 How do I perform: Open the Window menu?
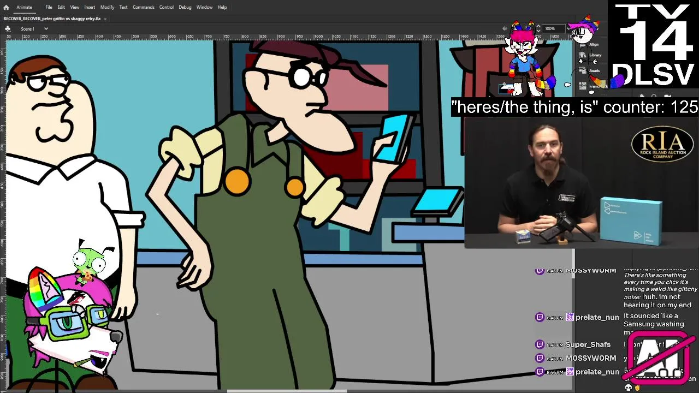[204, 7]
